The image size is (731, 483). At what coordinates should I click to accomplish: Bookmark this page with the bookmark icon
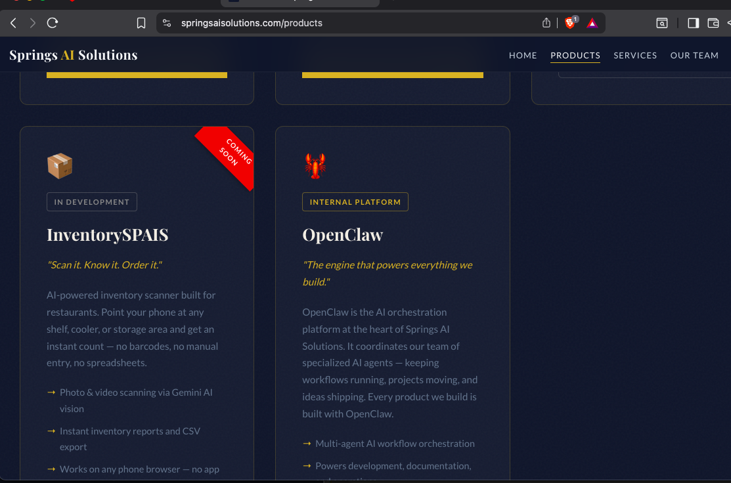141,23
